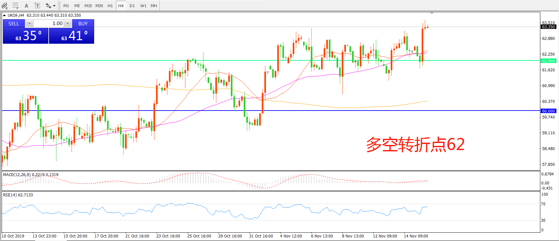Select the H1 timeframe button

pos(110,6)
